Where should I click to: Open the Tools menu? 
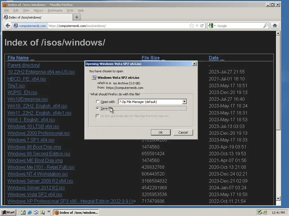pyautogui.click(x=70, y=10)
